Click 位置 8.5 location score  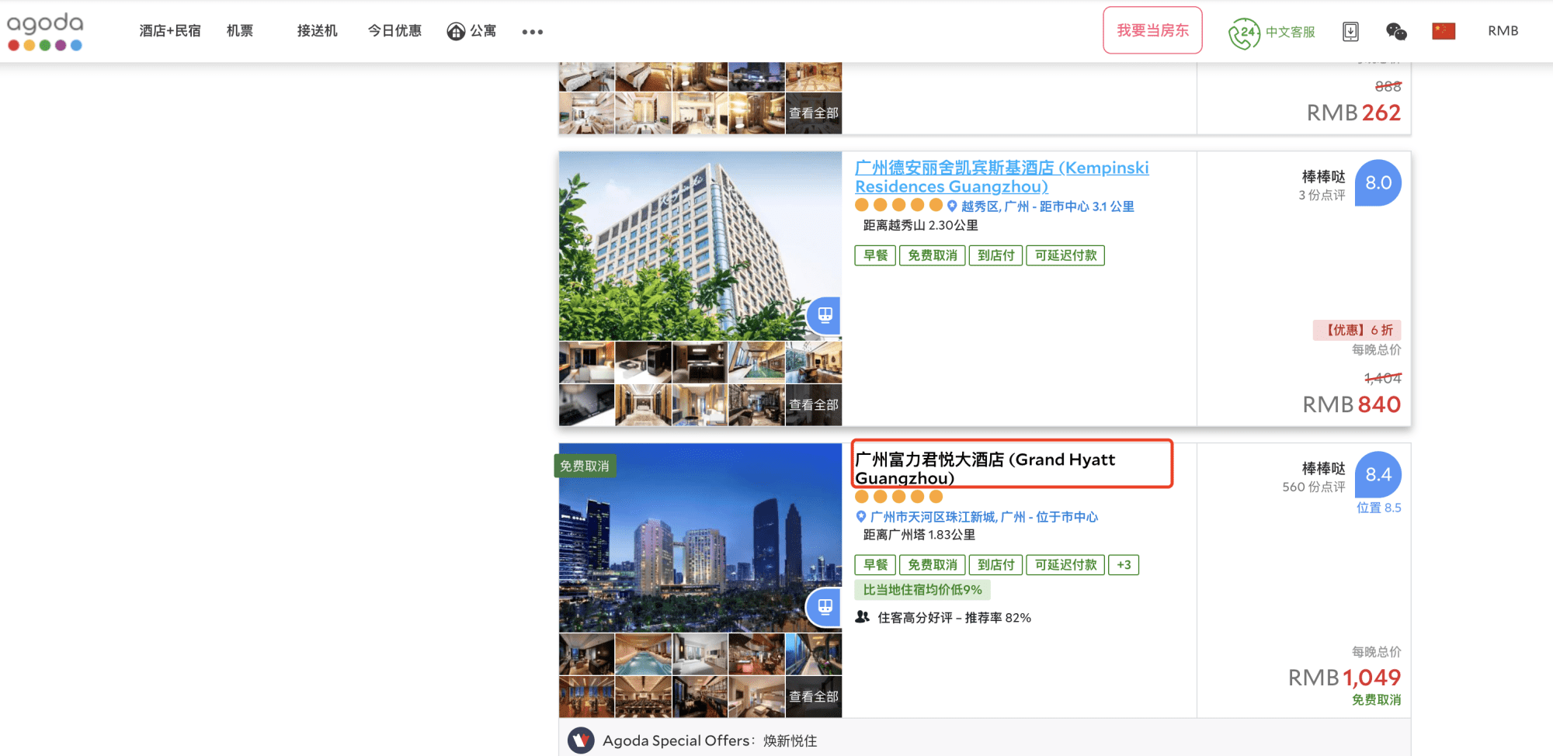coord(1378,508)
